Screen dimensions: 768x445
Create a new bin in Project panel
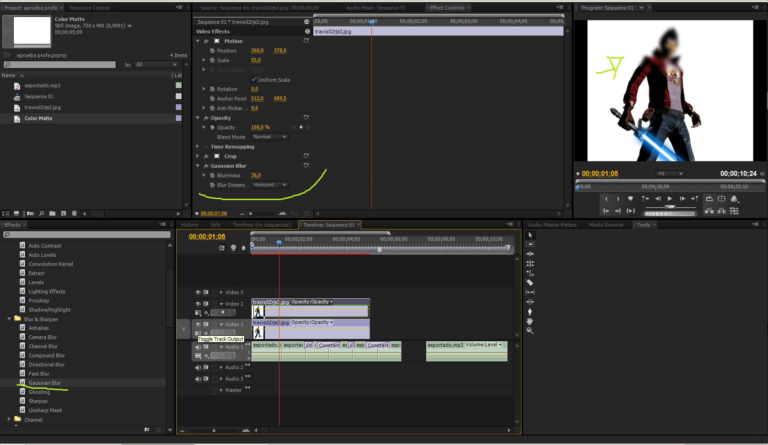(53, 213)
